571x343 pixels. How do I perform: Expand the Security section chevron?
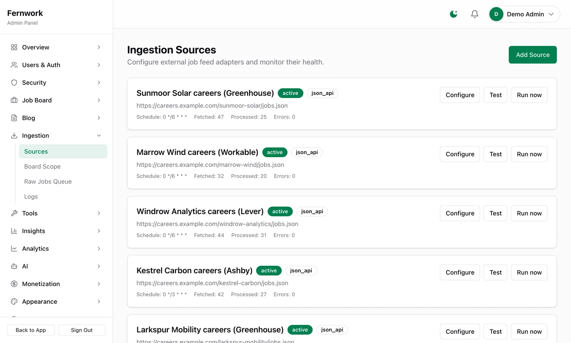(99, 83)
